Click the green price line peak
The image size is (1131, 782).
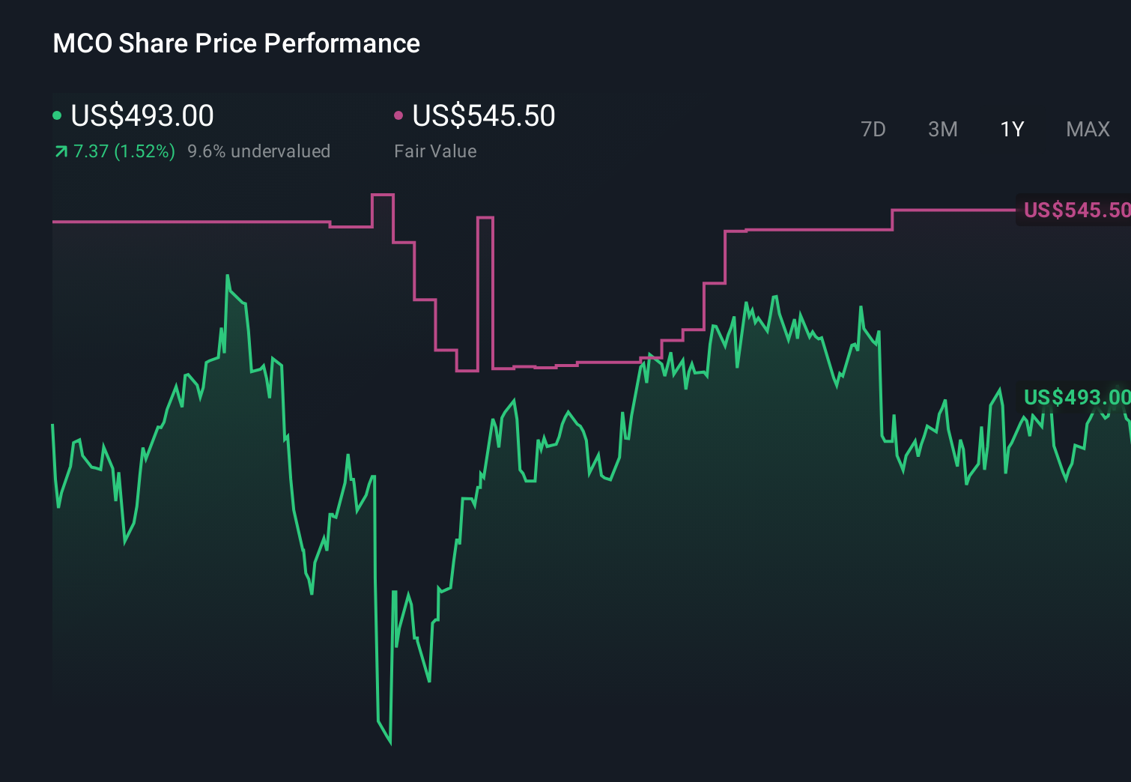(227, 276)
